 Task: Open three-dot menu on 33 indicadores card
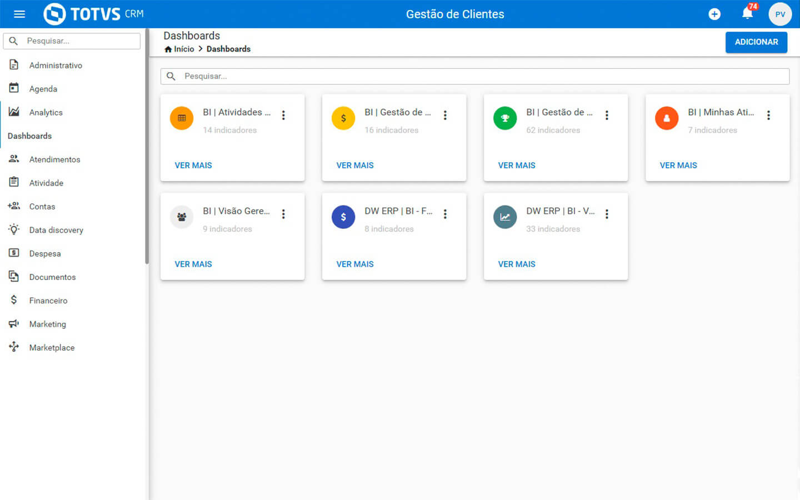click(x=607, y=214)
